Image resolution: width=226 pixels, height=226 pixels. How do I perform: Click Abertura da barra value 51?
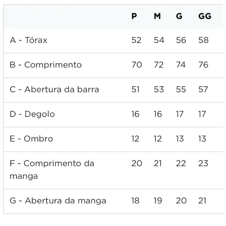click(136, 90)
